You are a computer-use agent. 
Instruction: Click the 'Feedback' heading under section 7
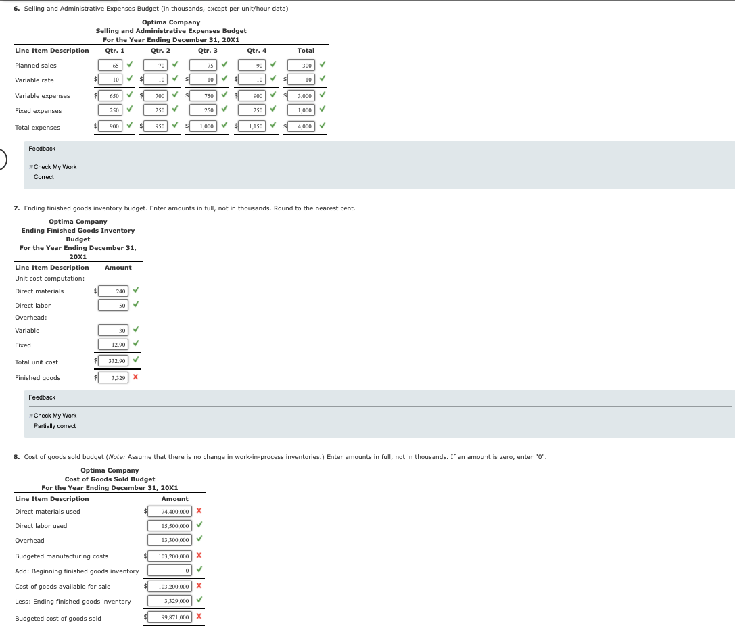click(42, 397)
